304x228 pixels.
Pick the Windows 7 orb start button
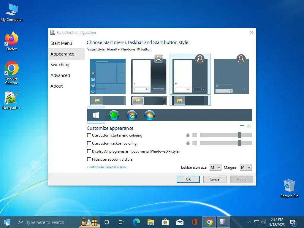point(132,115)
